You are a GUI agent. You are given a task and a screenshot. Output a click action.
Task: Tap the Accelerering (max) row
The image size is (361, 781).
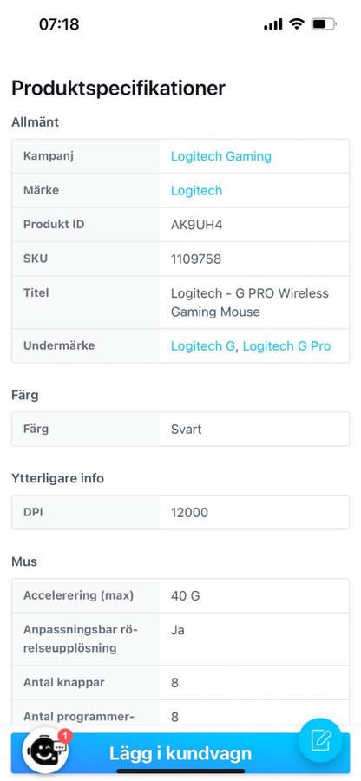coord(180,595)
